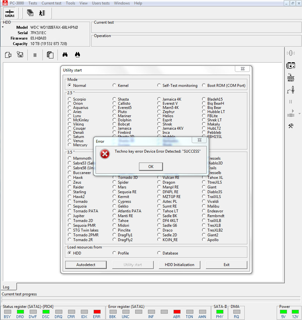The width and height of the screenshot is (302, 320).
Task: Select the Zephyr family radio button
Action: coord(159,111)
